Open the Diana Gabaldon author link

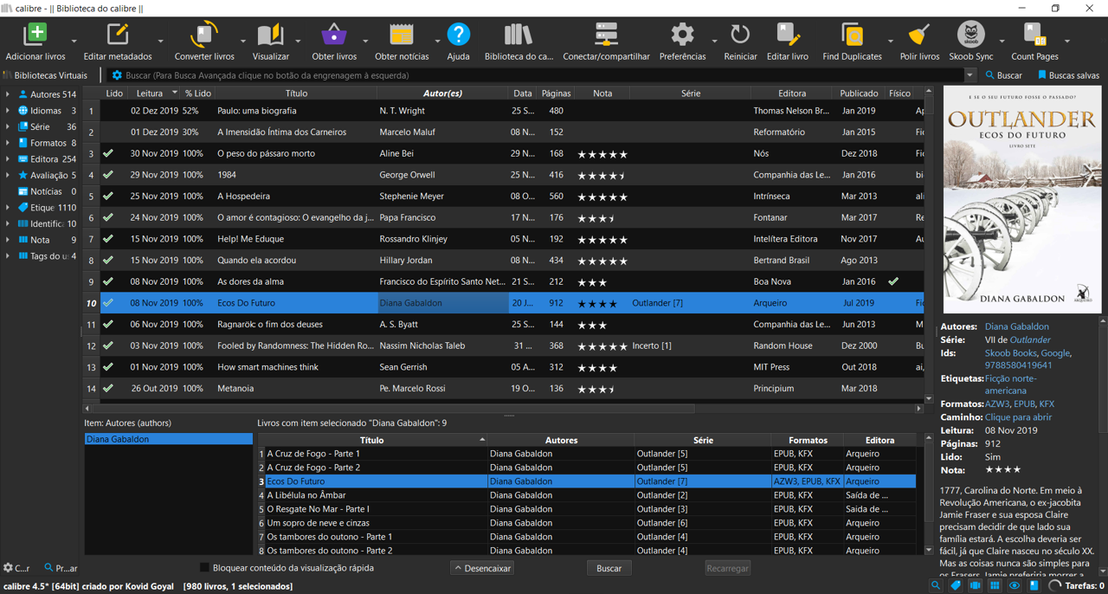pyautogui.click(x=1016, y=326)
